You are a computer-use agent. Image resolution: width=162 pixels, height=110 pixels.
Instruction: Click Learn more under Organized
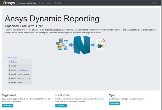[x=7, y=106]
